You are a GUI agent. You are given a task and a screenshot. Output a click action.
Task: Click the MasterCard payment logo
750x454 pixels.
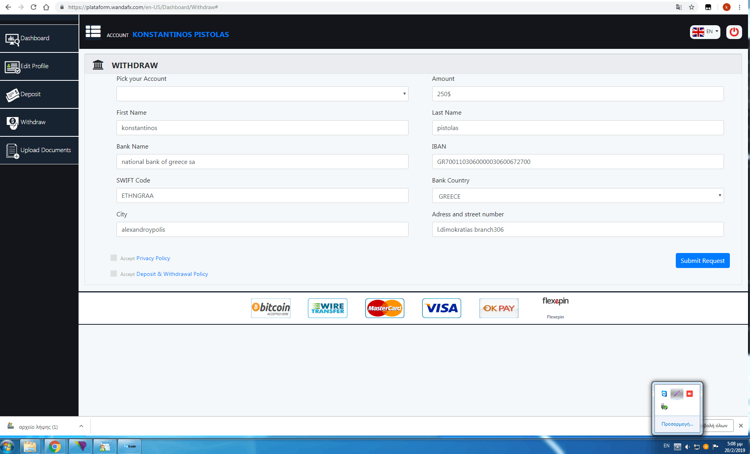pyautogui.click(x=384, y=308)
